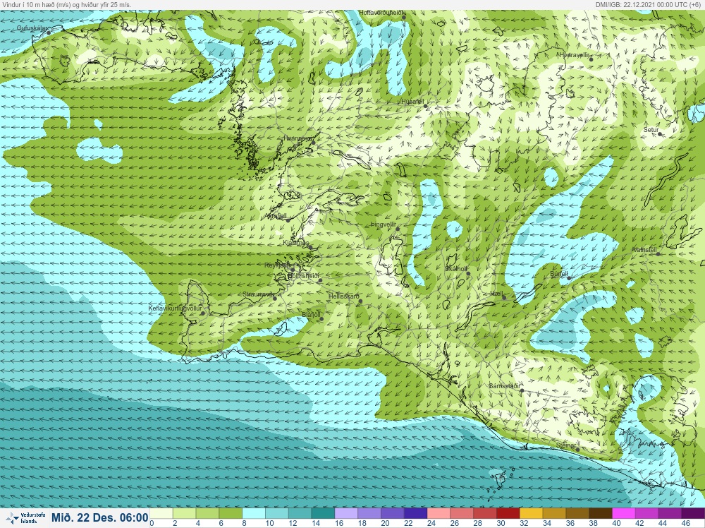Click the forecast time 'Mið. 22 Des. 06:00'
The width and height of the screenshot is (705, 528).
click(x=100, y=517)
